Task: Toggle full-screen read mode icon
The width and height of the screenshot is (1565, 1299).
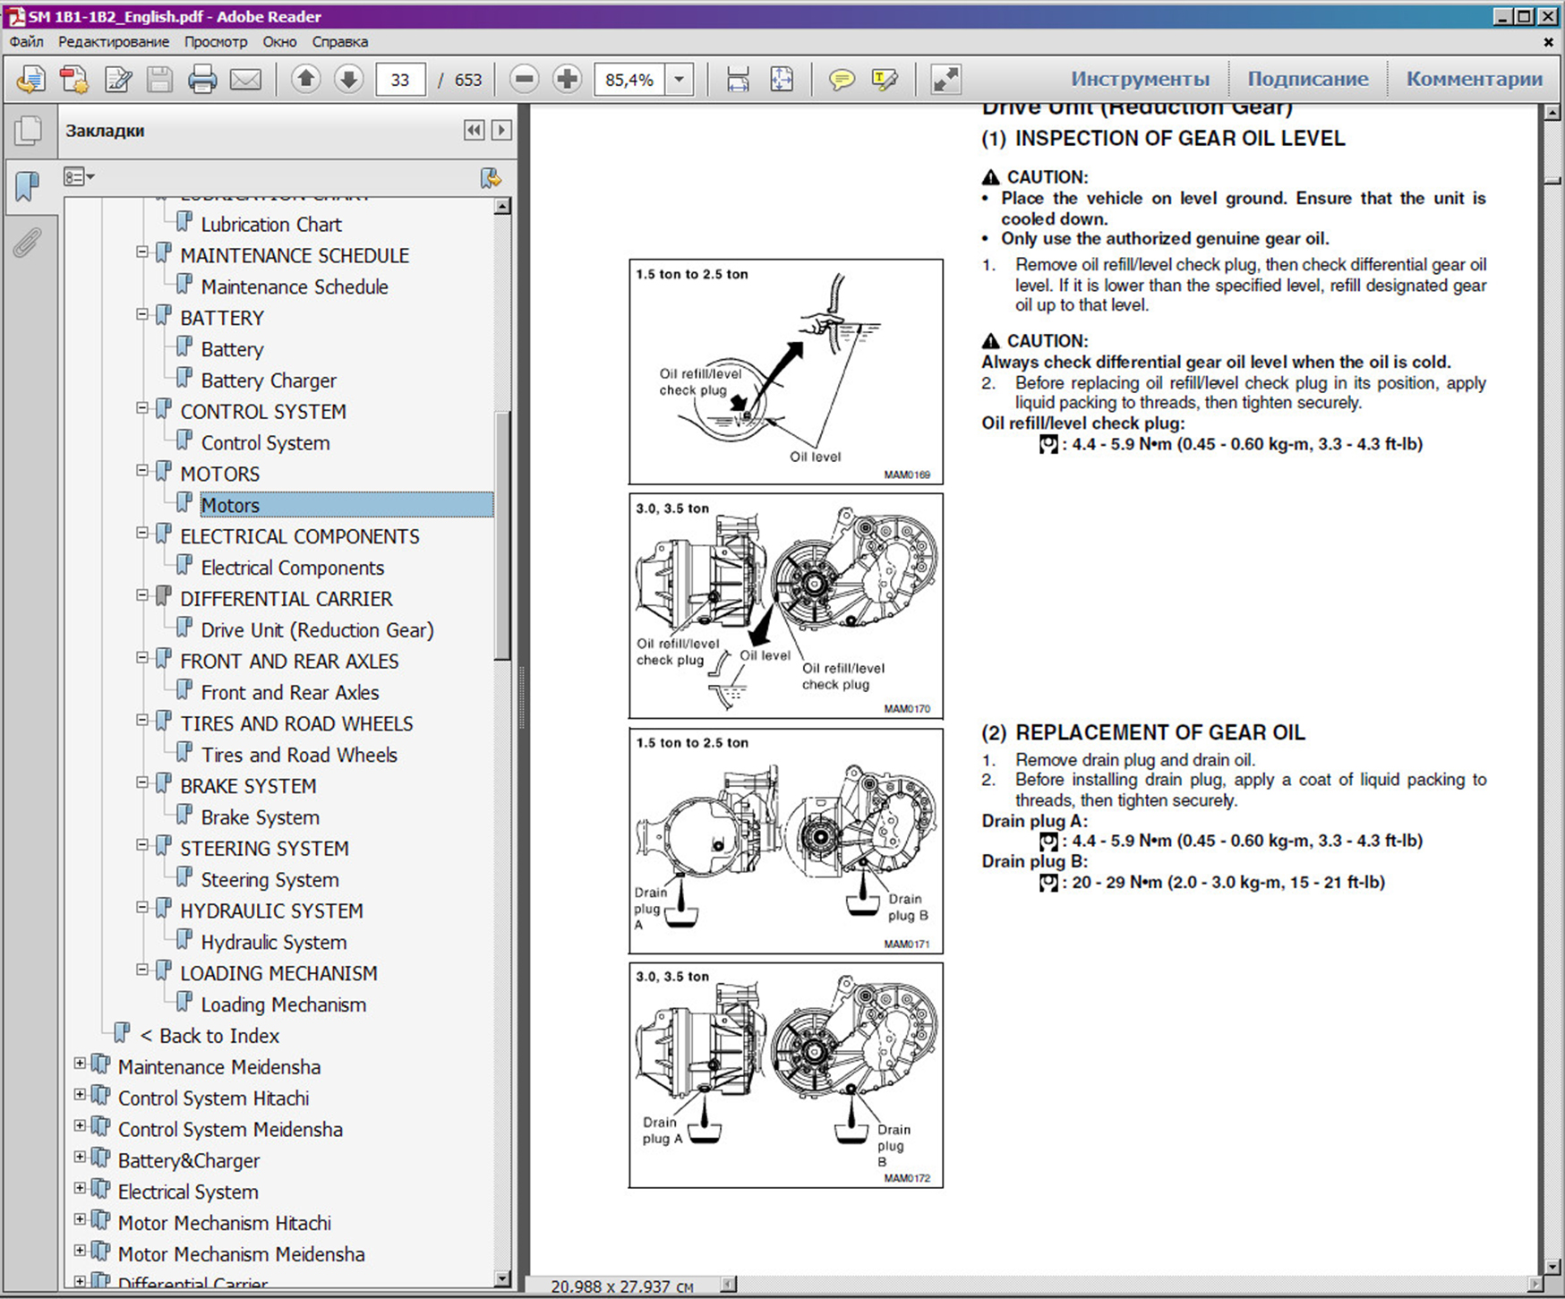Action: (x=945, y=80)
